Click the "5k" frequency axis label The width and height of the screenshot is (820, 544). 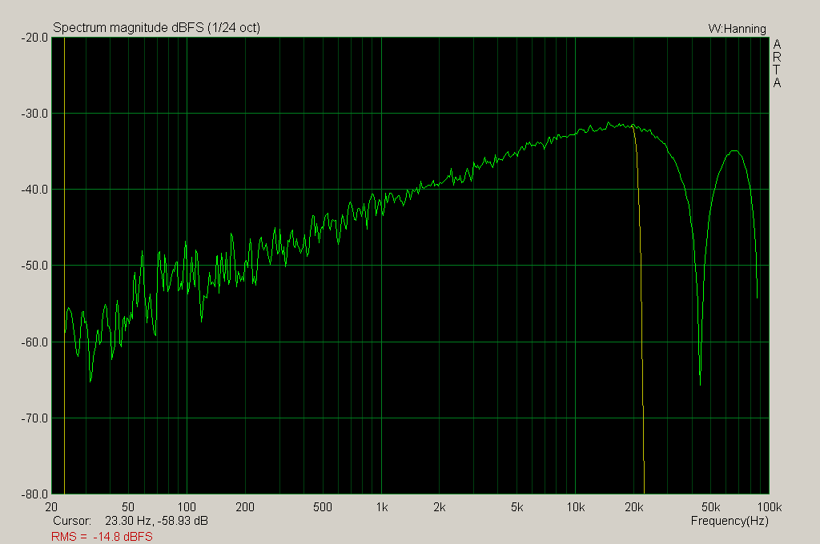coord(517,507)
